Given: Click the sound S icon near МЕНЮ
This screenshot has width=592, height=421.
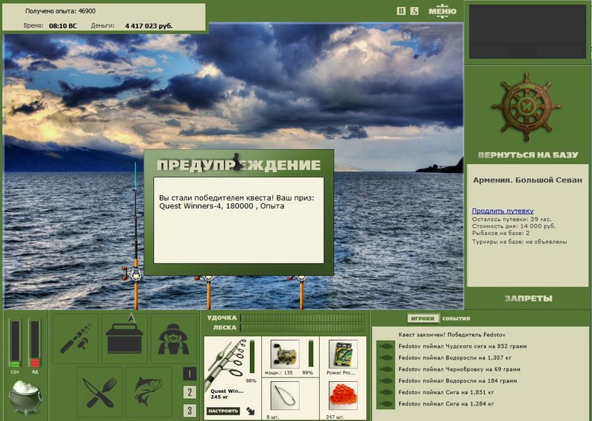Looking at the screenshot, I should (x=414, y=11).
